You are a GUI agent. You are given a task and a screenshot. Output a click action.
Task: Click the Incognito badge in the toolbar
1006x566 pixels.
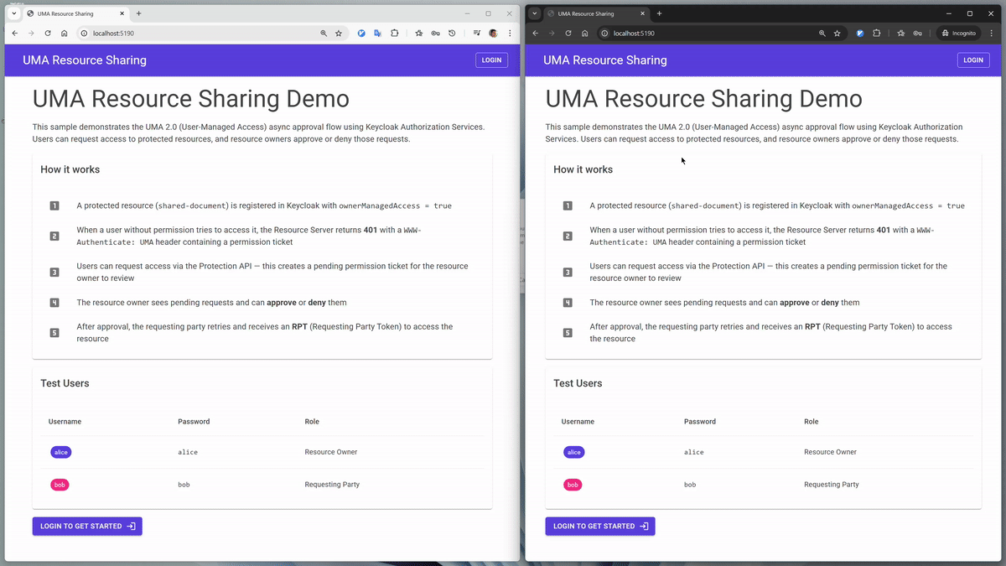pyautogui.click(x=958, y=33)
